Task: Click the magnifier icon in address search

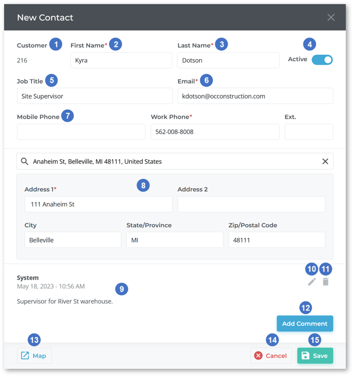Action: coord(25,161)
